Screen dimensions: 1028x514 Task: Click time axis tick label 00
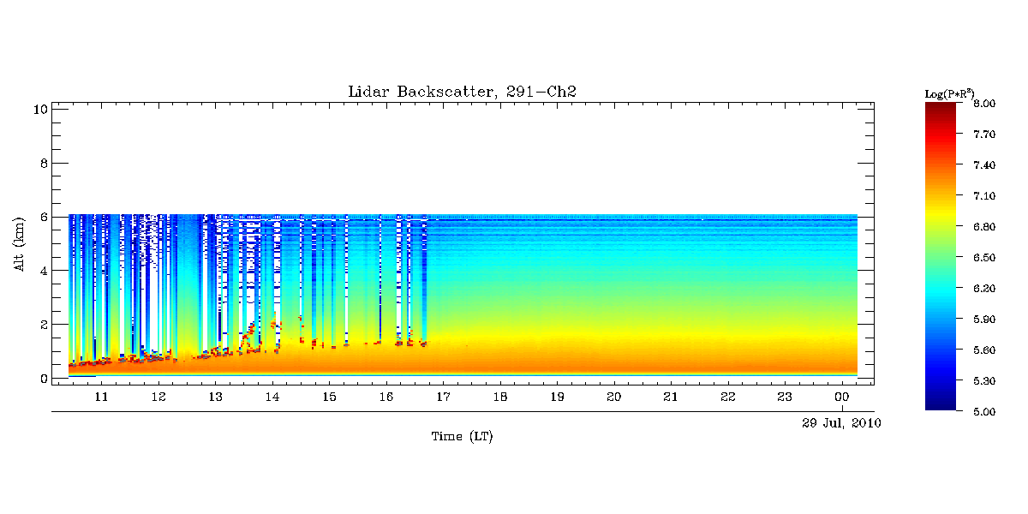click(x=841, y=397)
